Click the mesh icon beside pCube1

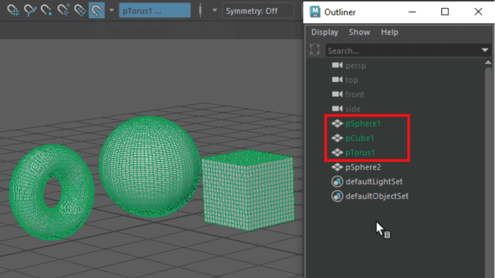click(x=338, y=138)
